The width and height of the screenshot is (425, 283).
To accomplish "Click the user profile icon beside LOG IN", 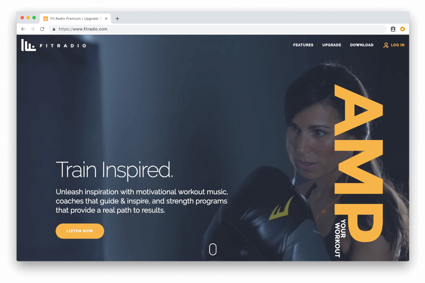I will 386,45.
